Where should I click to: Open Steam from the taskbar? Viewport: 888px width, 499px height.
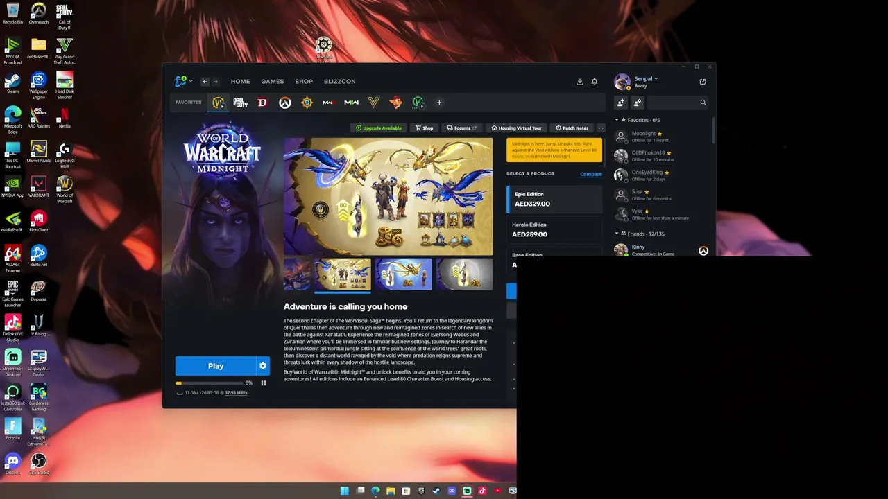(x=436, y=491)
